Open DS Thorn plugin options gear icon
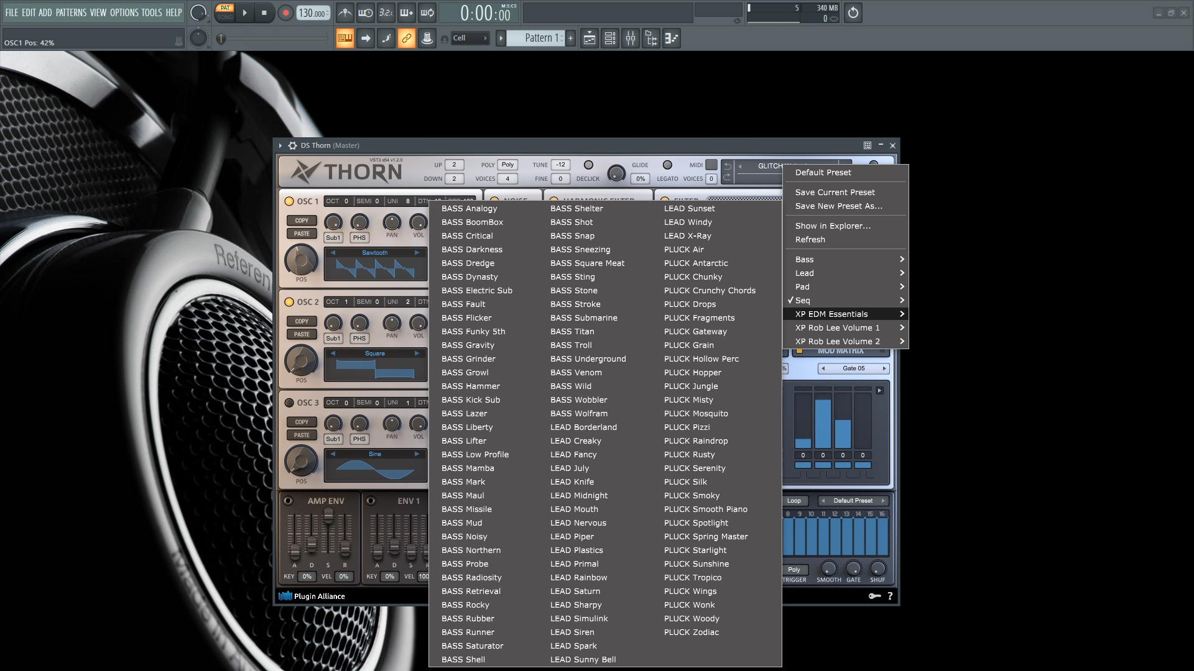 [292, 145]
